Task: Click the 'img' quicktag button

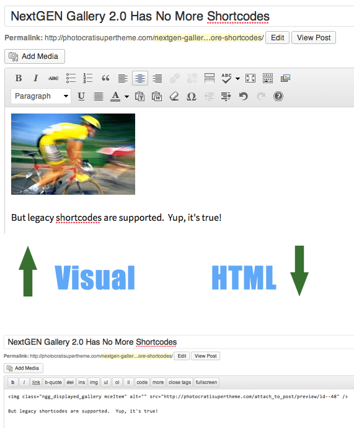Action: coord(94,383)
